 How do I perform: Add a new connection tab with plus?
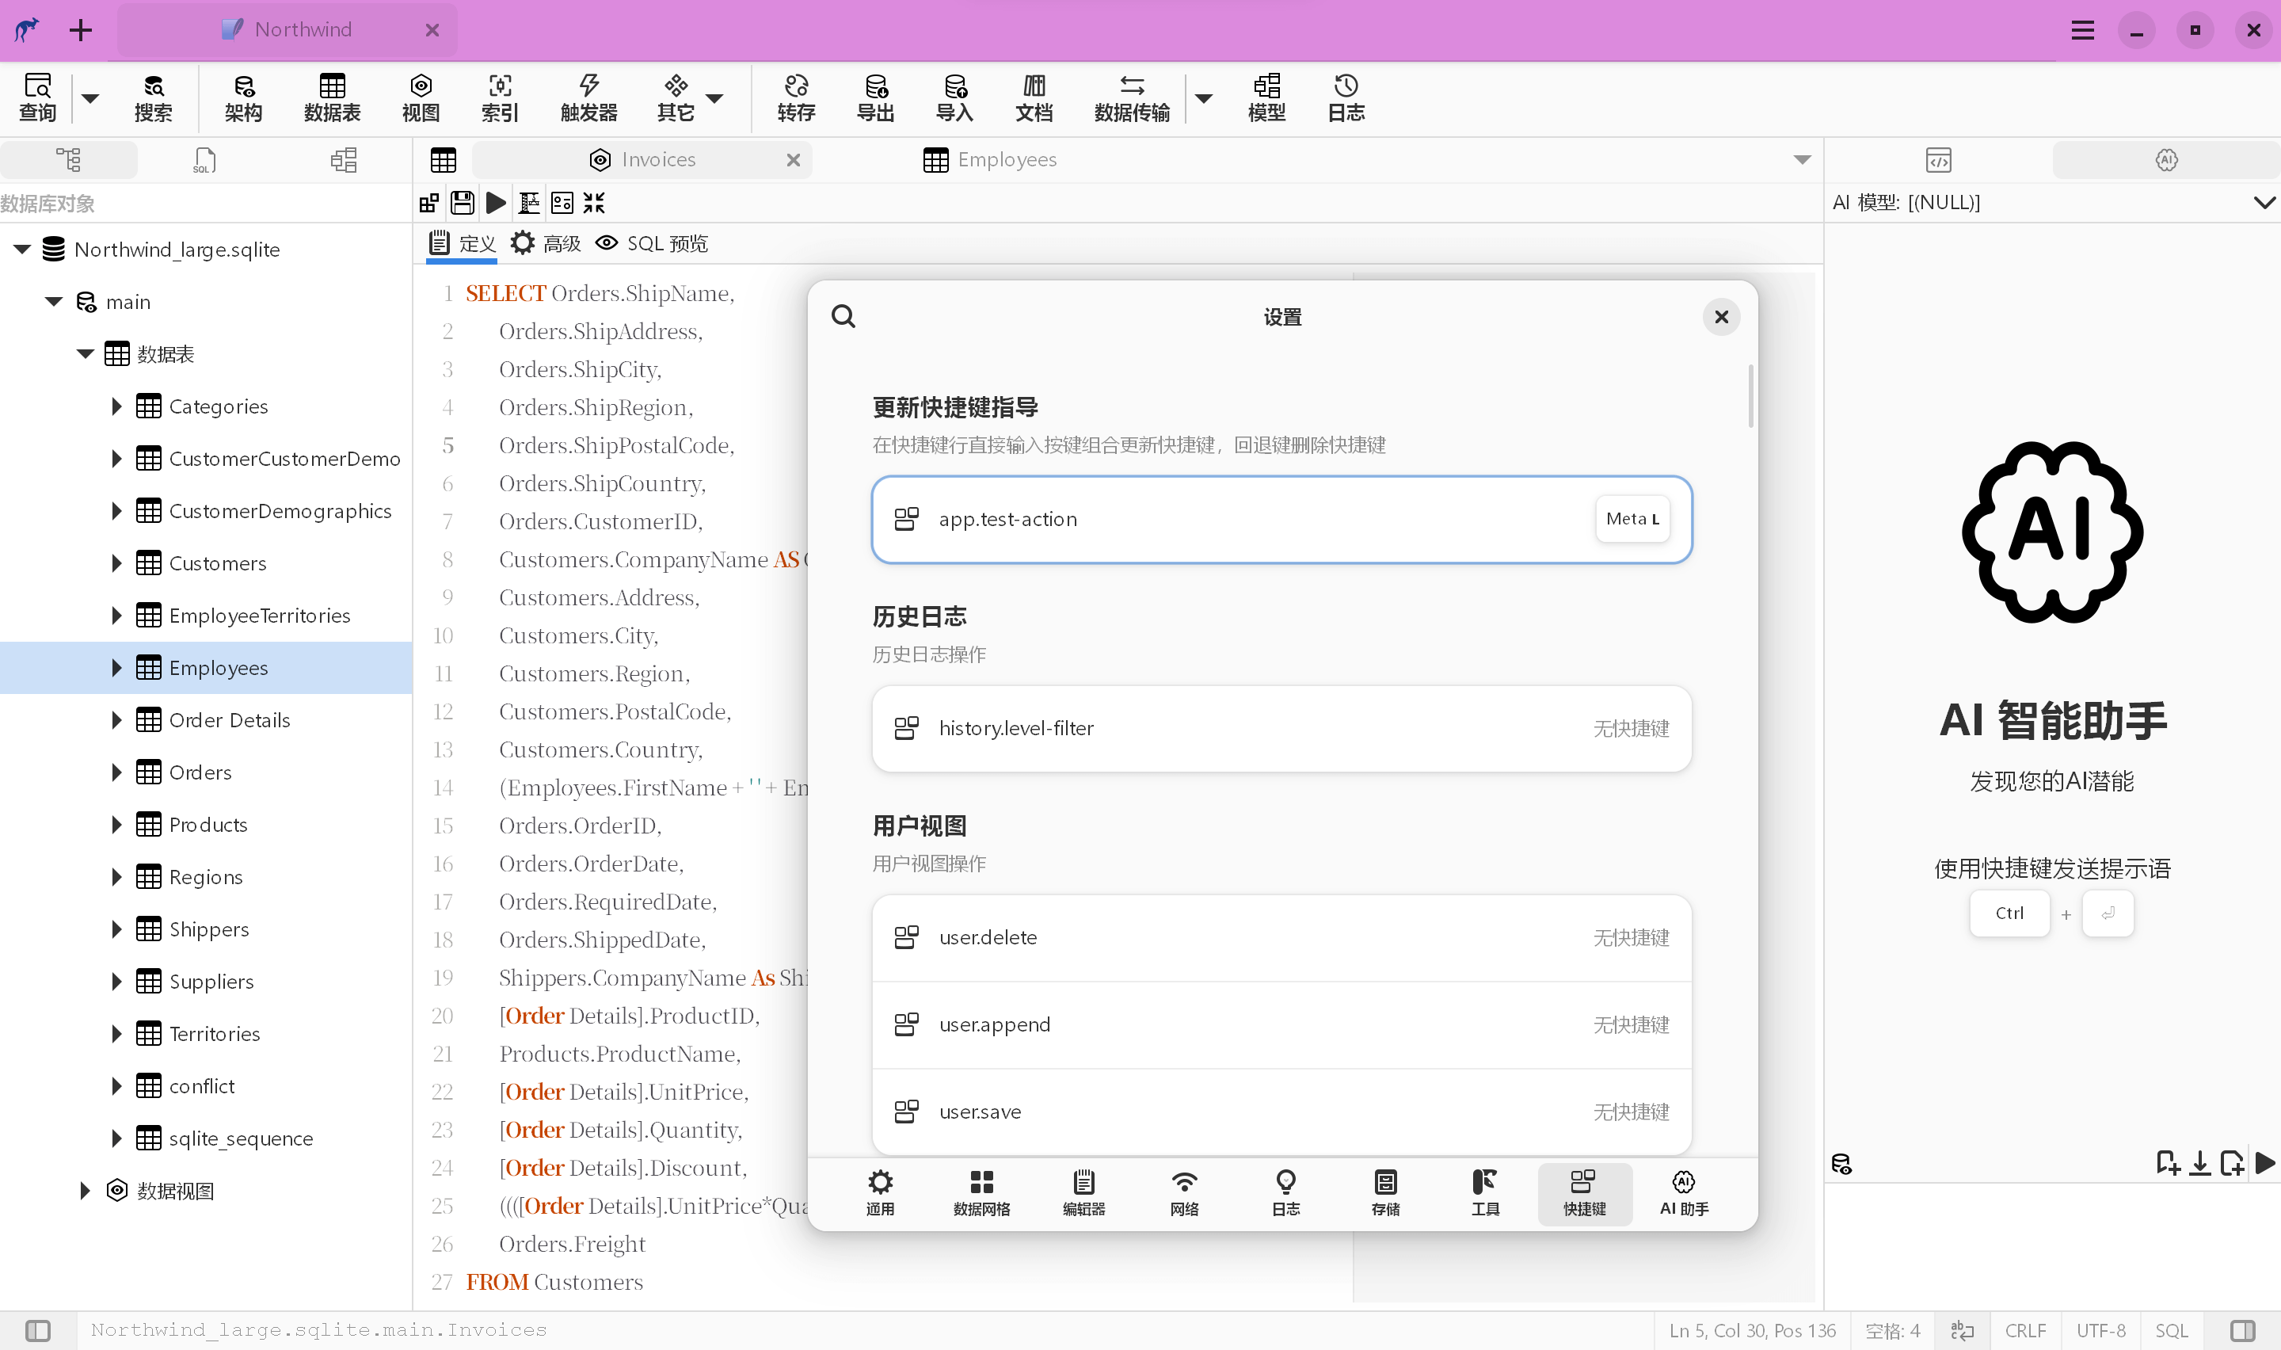(x=80, y=30)
